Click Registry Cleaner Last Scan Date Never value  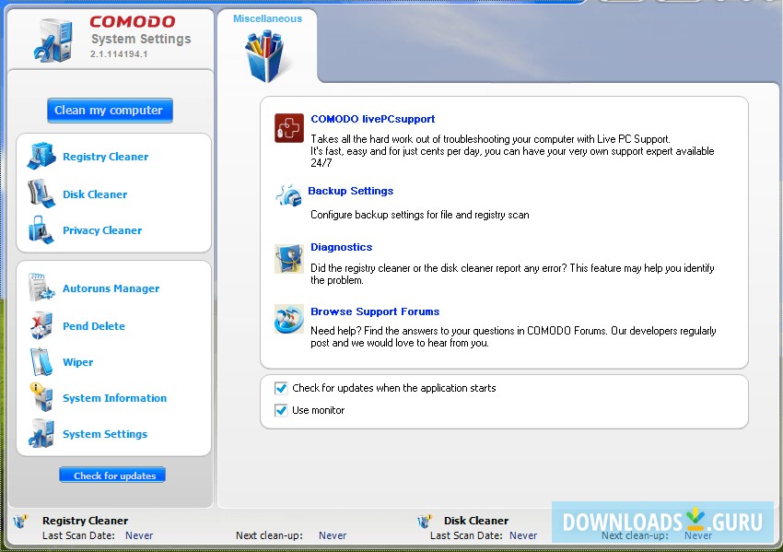coord(139,535)
